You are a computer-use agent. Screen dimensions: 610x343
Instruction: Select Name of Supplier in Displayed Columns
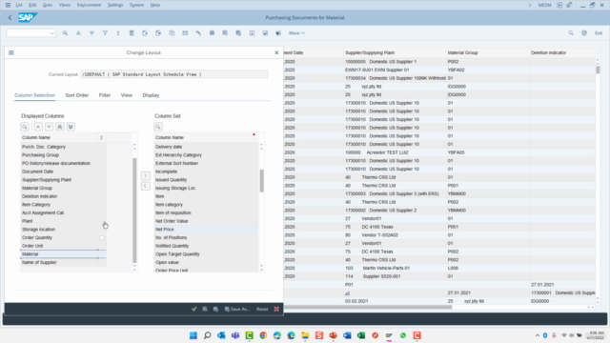[59, 263]
